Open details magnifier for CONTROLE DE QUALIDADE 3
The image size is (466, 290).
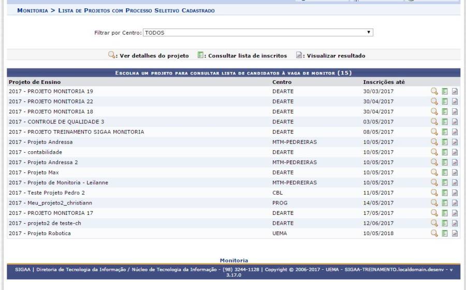coord(434,122)
